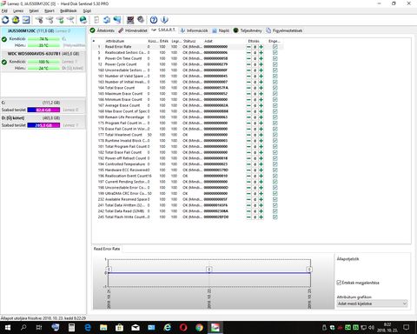417x334 pixels.
Task: Switch to the Hőmérséklet tab
Action: pos(133,30)
